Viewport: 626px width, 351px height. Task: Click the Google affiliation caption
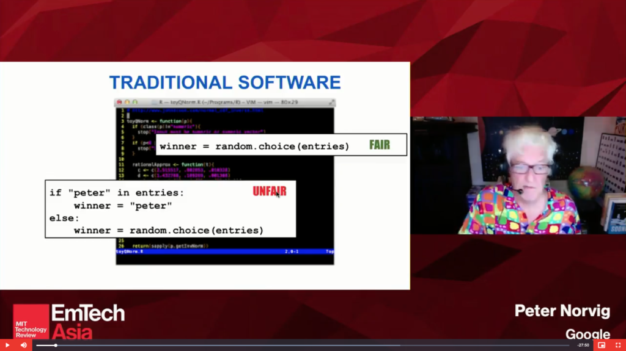pos(587,334)
